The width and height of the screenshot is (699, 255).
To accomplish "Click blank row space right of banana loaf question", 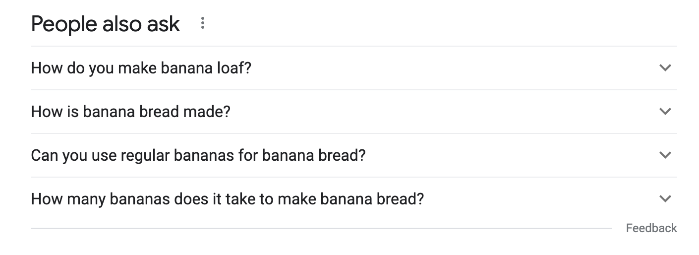I will pyautogui.click(x=446, y=68).
